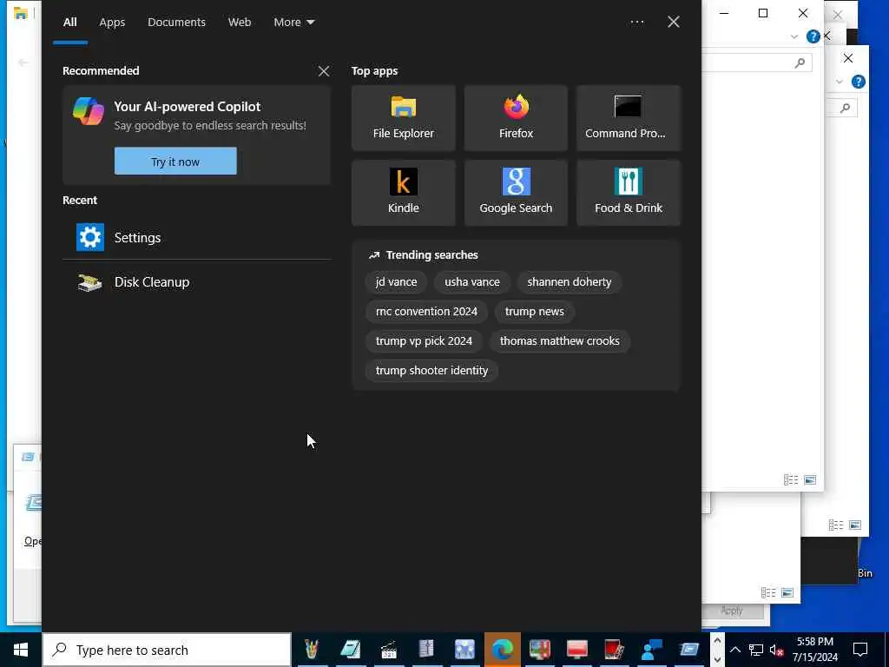Viewport: 889px width, 667px height.
Task: Open Food & Drink app tile
Action: (x=629, y=193)
